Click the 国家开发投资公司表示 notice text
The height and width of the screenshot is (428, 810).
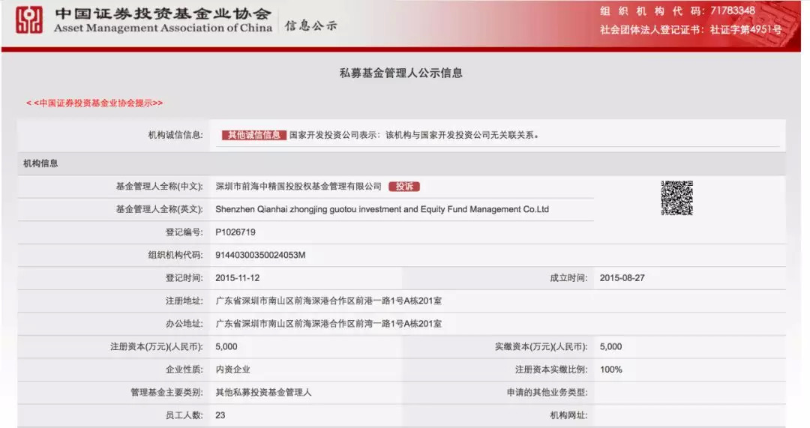tap(414, 135)
